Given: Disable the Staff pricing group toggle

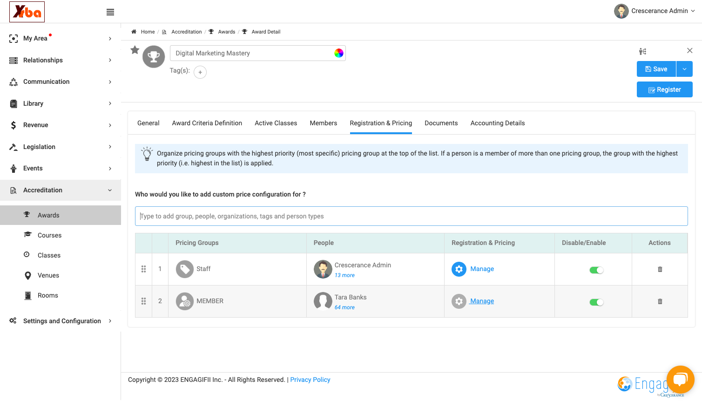Looking at the screenshot, I should point(596,270).
